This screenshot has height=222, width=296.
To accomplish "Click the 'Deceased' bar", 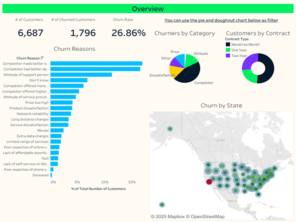I will pyautogui.click(x=51, y=175).
